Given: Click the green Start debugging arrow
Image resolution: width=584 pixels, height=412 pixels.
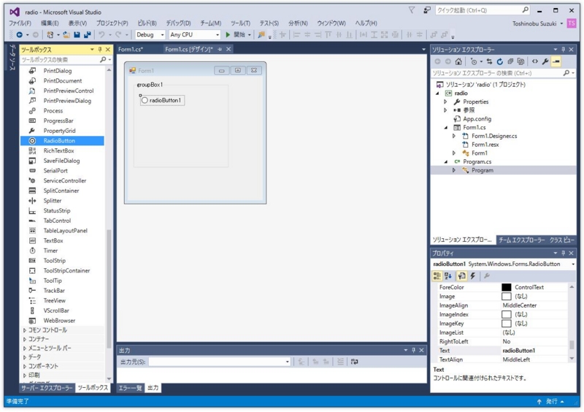Looking at the screenshot, I should [228, 34].
